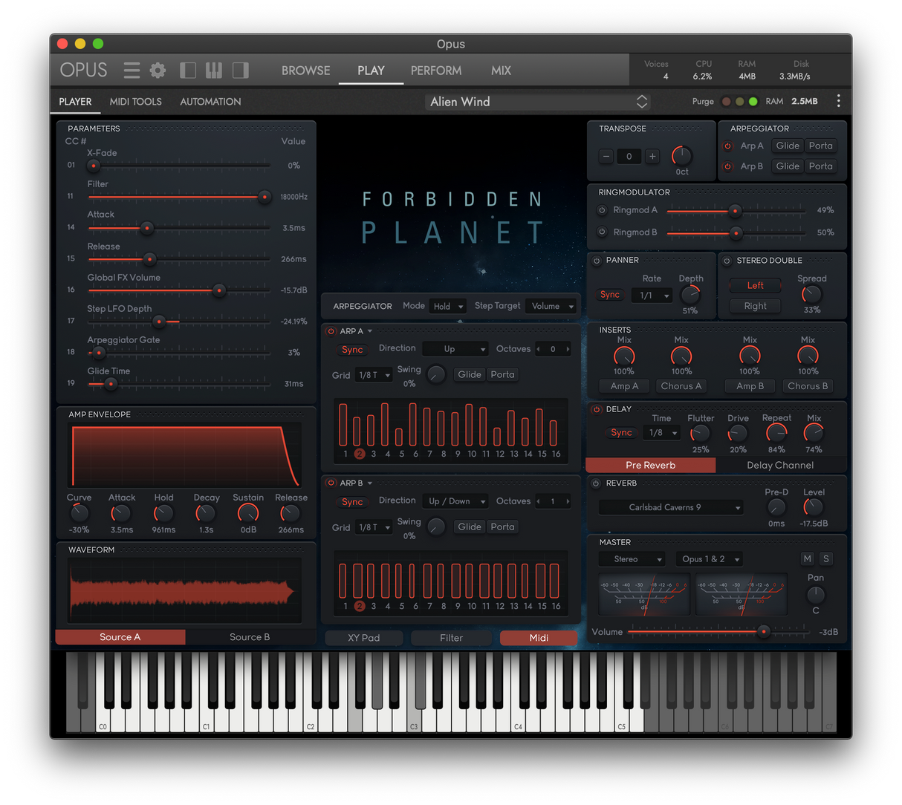Expand the Arpeggiator Mode Hold dropdown

coord(448,306)
